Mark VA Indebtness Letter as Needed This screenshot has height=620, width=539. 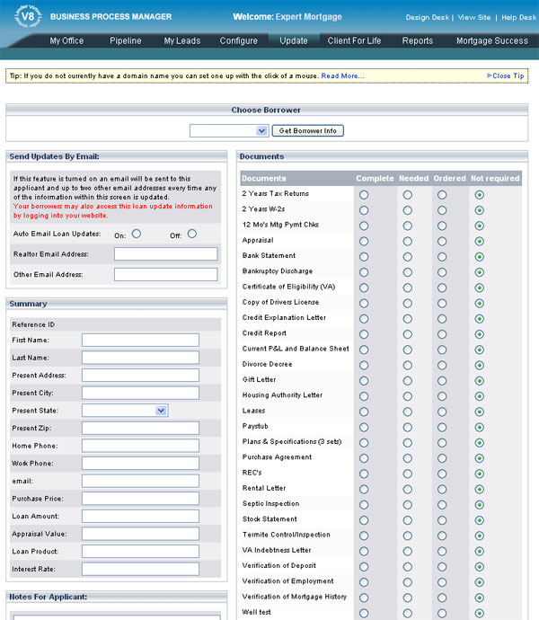click(x=407, y=551)
